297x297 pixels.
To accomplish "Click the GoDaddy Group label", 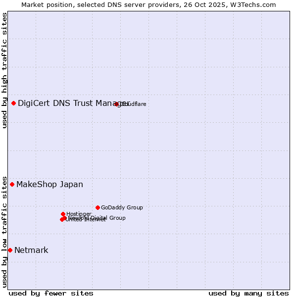I will pyautogui.click(x=122, y=208).
